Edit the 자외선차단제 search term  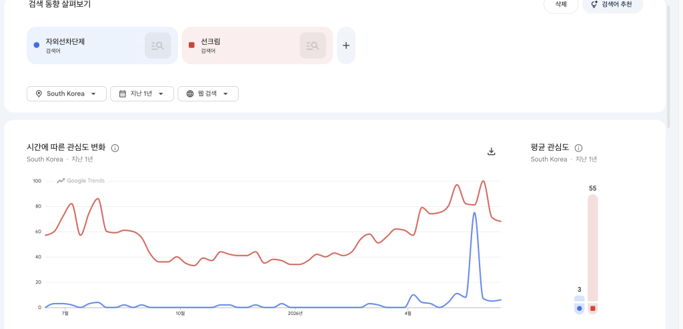[65, 42]
